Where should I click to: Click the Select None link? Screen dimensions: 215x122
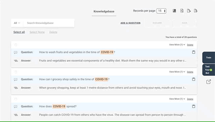[37, 32]
